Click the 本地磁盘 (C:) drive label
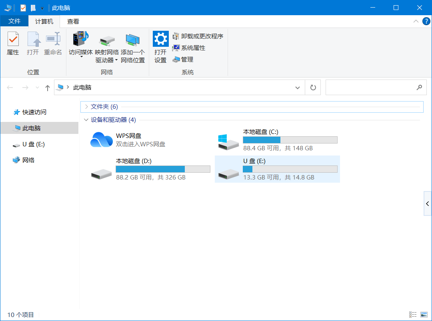 (261, 132)
